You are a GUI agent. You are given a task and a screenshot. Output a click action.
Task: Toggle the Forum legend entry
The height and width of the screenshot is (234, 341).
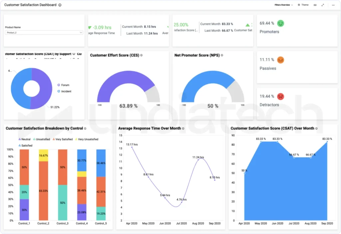(63, 85)
